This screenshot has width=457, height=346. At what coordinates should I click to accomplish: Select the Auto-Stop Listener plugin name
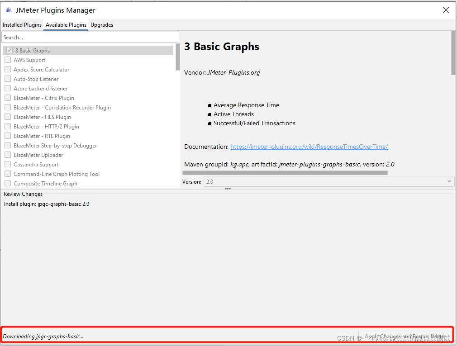coord(36,79)
